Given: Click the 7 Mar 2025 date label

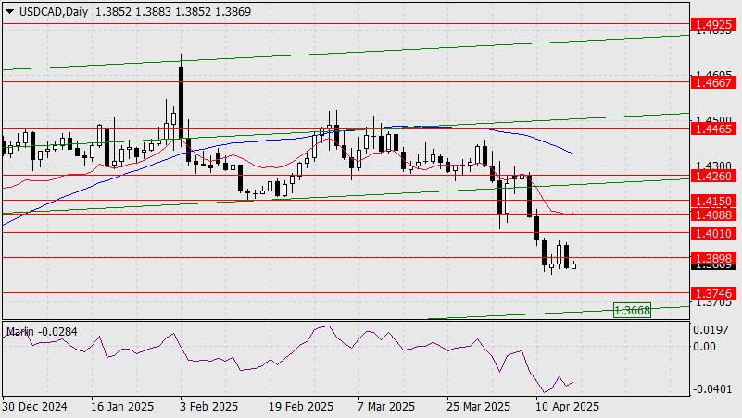Looking at the screenshot, I should pyautogui.click(x=386, y=407).
